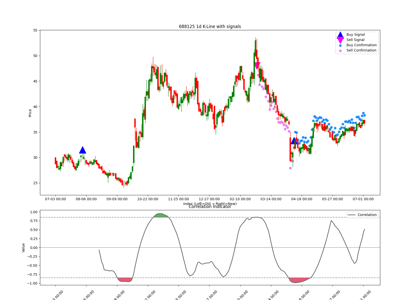Click the 'Index (Left=Old → Right=New)' axis label
400x300 pixels.
point(210,204)
